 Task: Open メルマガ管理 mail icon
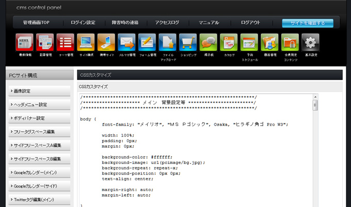126,42
